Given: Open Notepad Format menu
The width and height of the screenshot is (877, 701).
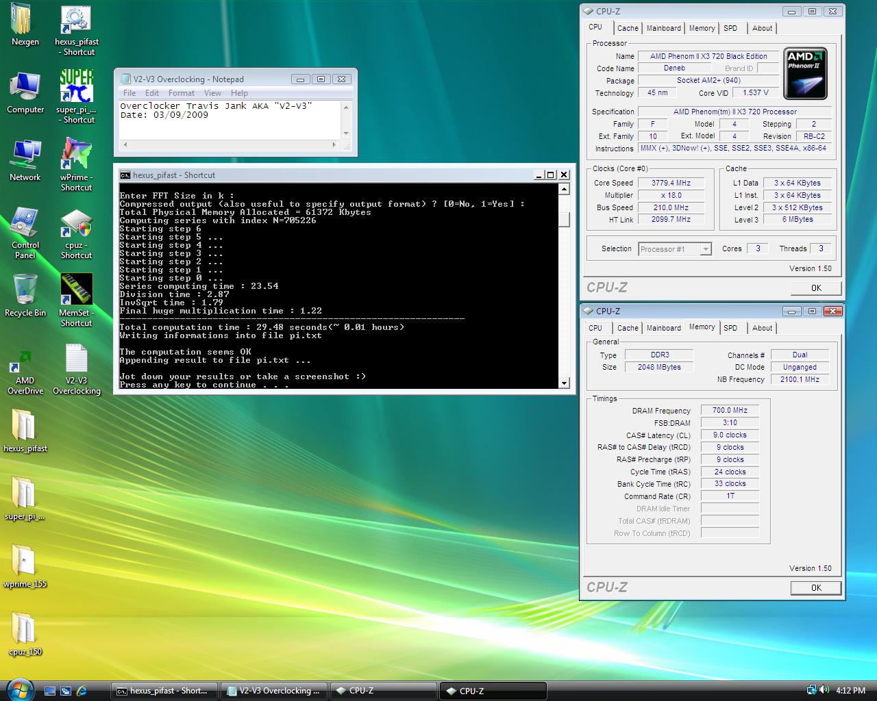Looking at the screenshot, I should (182, 93).
